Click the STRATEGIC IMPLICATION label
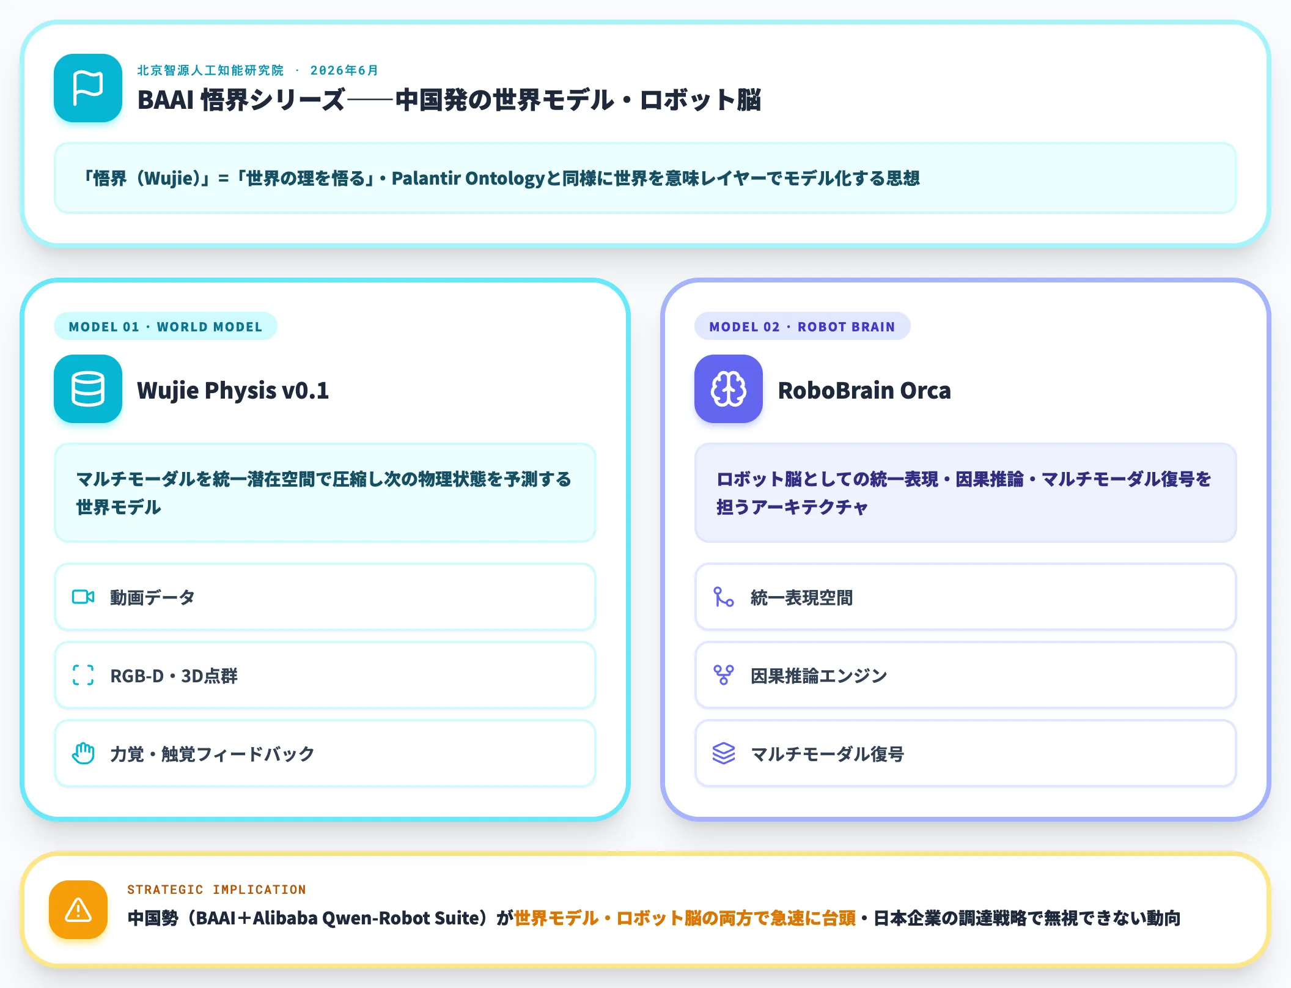 tap(217, 890)
